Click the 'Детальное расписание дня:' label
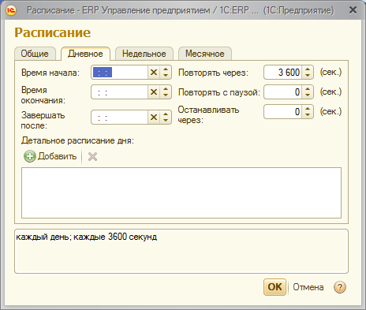The width and height of the screenshot is (366, 310). click(77, 140)
